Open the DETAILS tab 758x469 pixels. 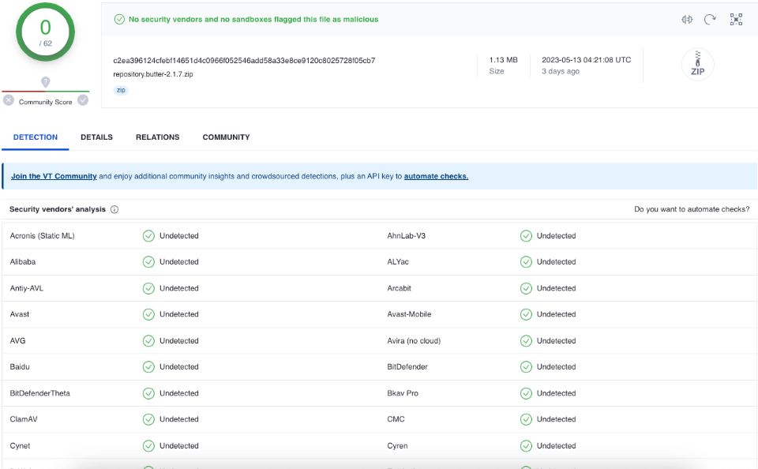pos(96,137)
